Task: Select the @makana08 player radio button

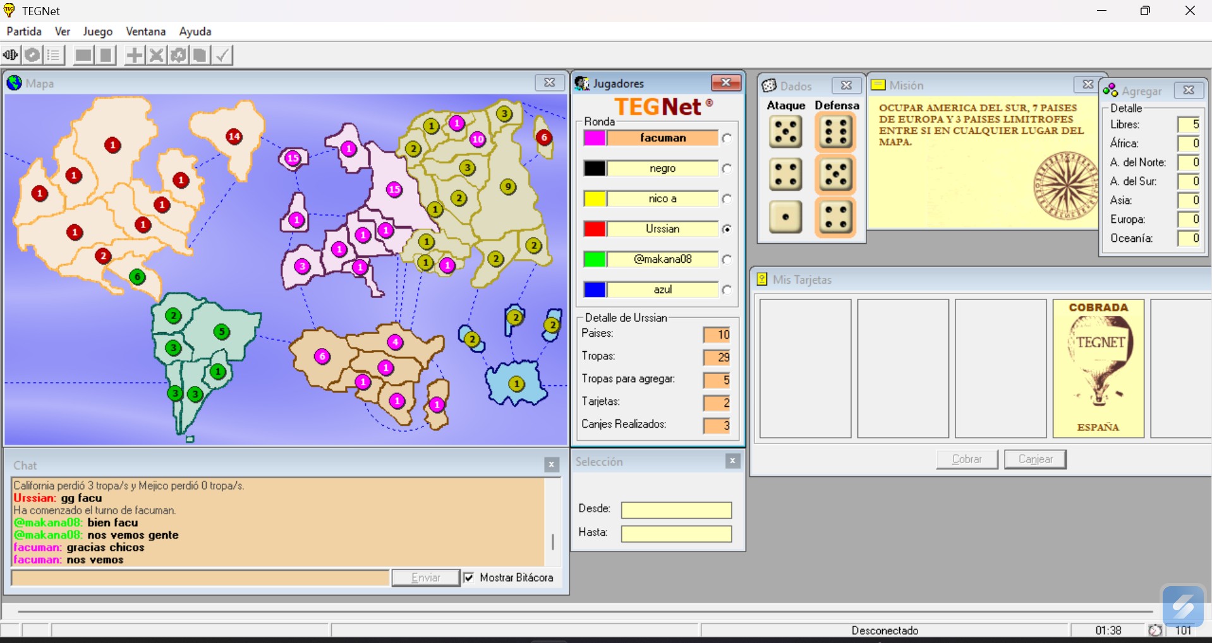Action: [727, 260]
